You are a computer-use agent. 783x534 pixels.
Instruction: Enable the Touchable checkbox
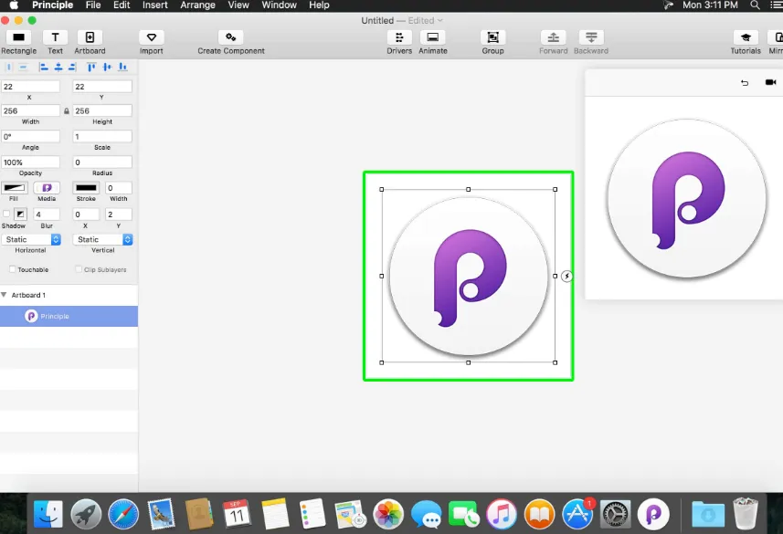13,269
